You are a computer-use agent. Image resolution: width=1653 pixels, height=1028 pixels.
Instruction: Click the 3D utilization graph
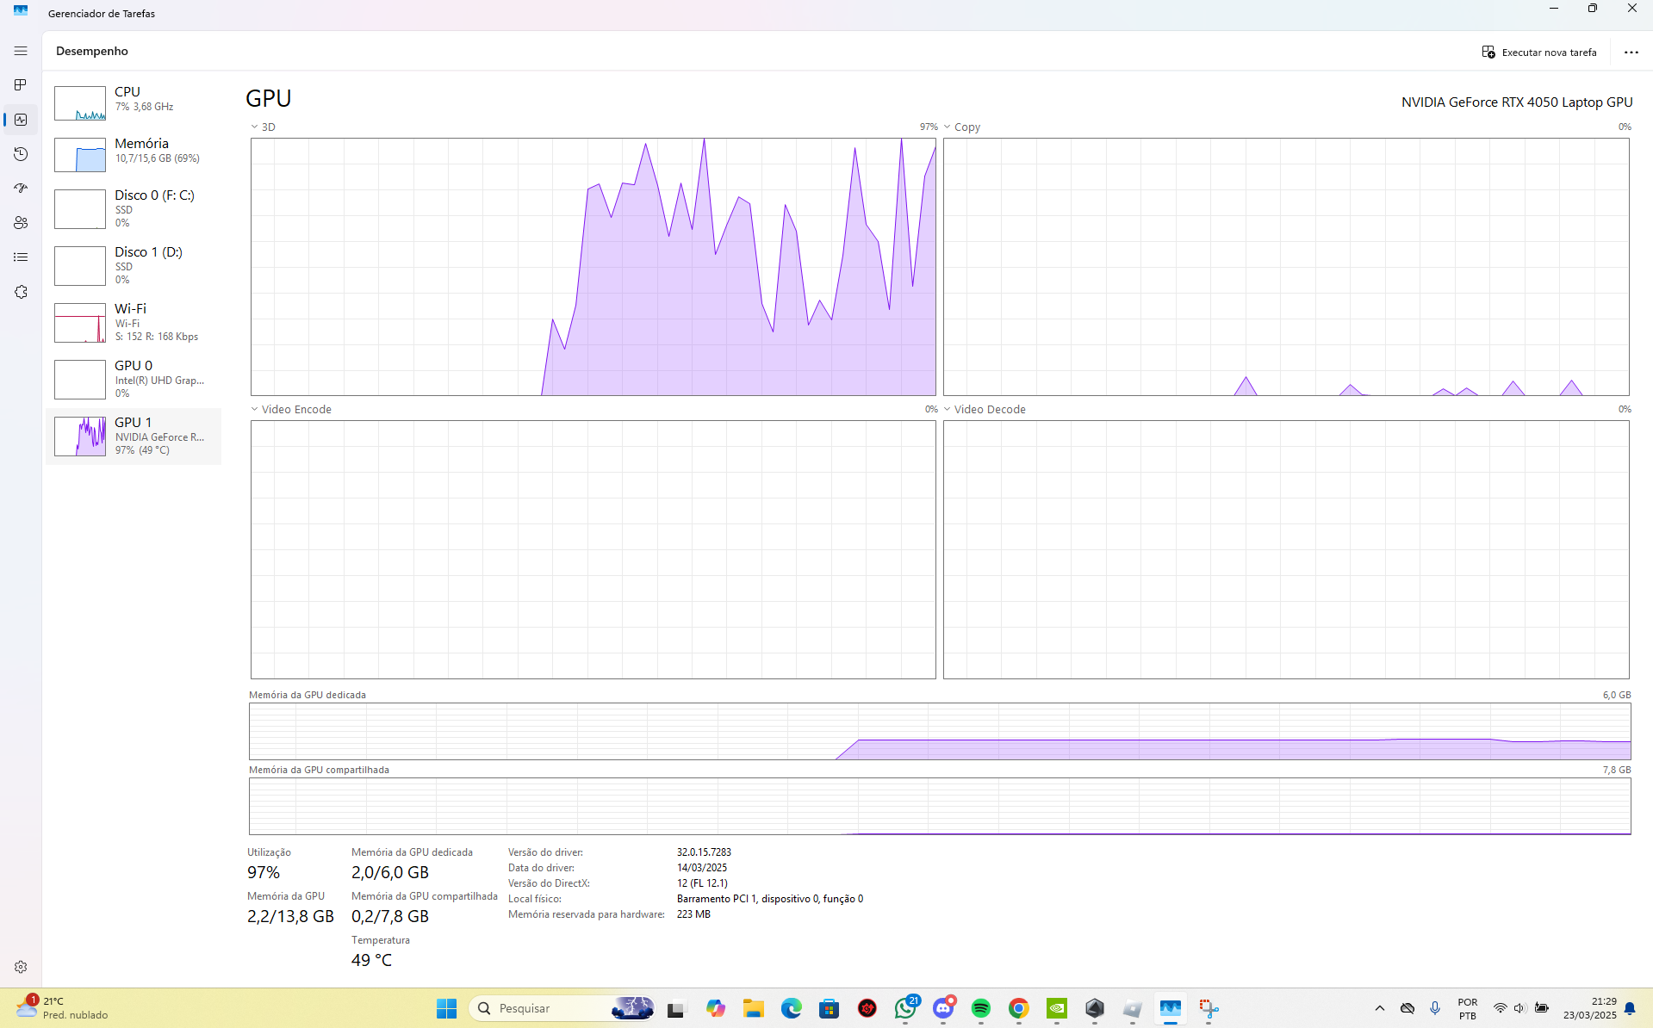coord(593,267)
